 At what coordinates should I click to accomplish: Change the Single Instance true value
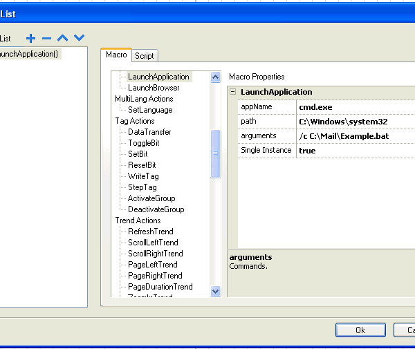click(x=356, y=151)
